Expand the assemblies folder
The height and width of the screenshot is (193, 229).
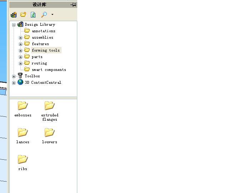[x=20, y=38]
